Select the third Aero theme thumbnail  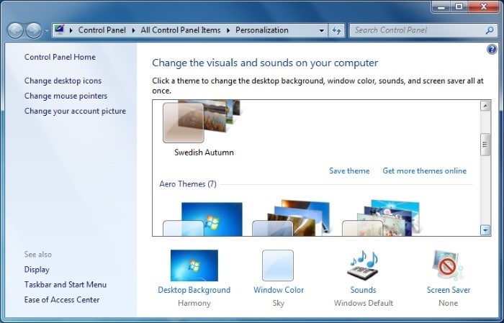(381, 218)
